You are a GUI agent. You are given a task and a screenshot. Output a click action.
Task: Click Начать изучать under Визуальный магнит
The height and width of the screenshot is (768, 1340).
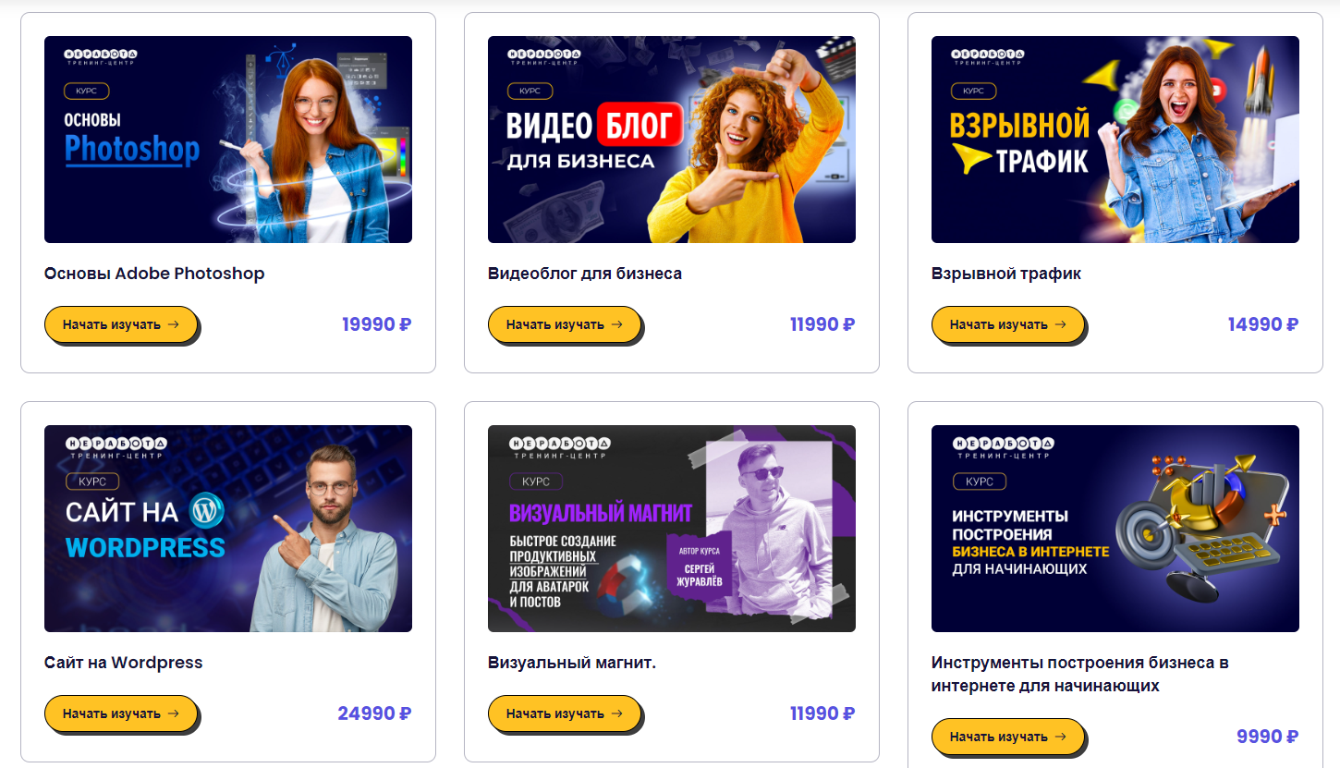click(x=565, y=713)
